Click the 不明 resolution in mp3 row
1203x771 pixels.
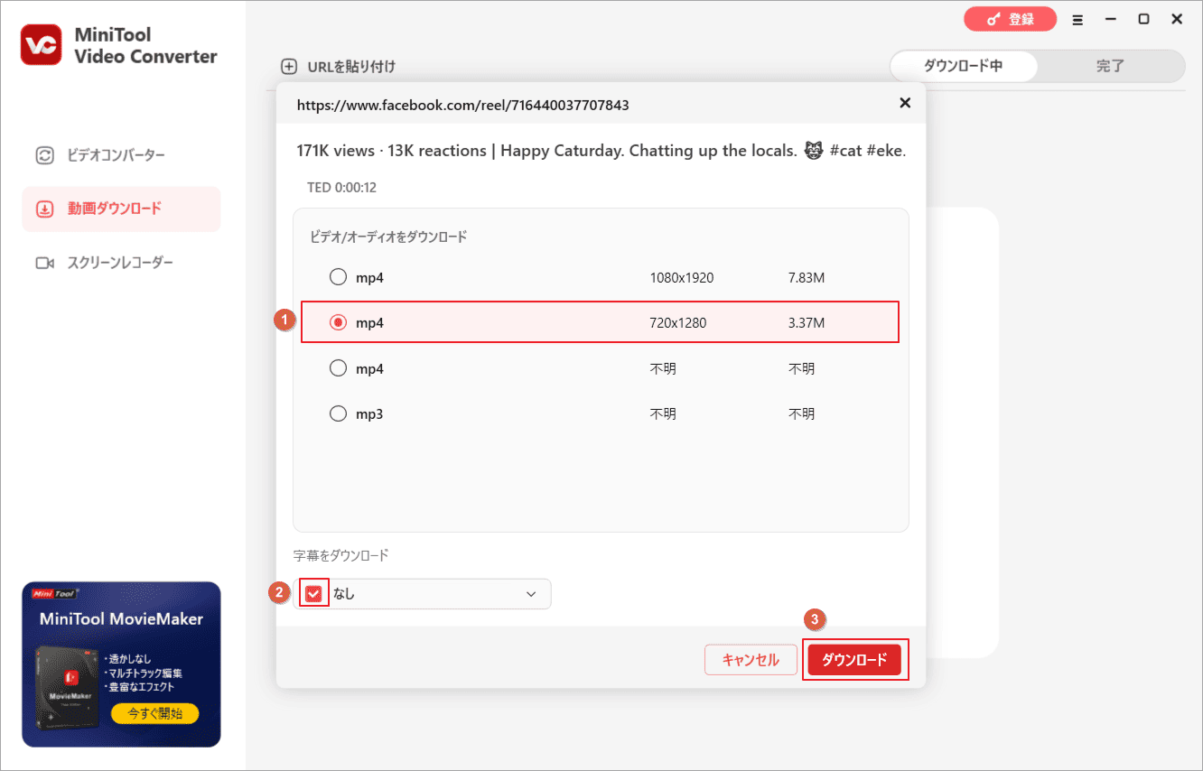[x=663, y=413]
